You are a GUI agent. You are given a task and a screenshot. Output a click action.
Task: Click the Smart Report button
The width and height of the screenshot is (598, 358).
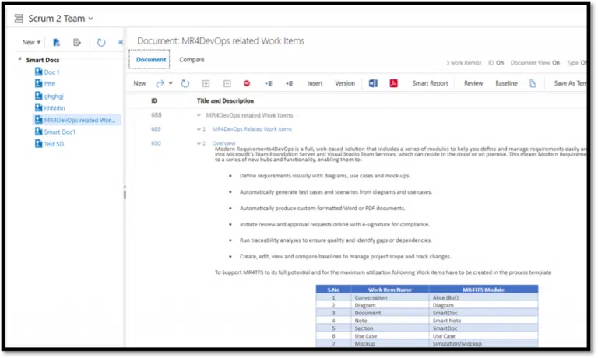pos(430,83)
